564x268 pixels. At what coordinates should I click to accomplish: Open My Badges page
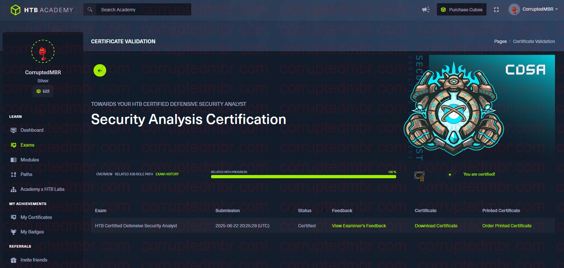(32, 232)
